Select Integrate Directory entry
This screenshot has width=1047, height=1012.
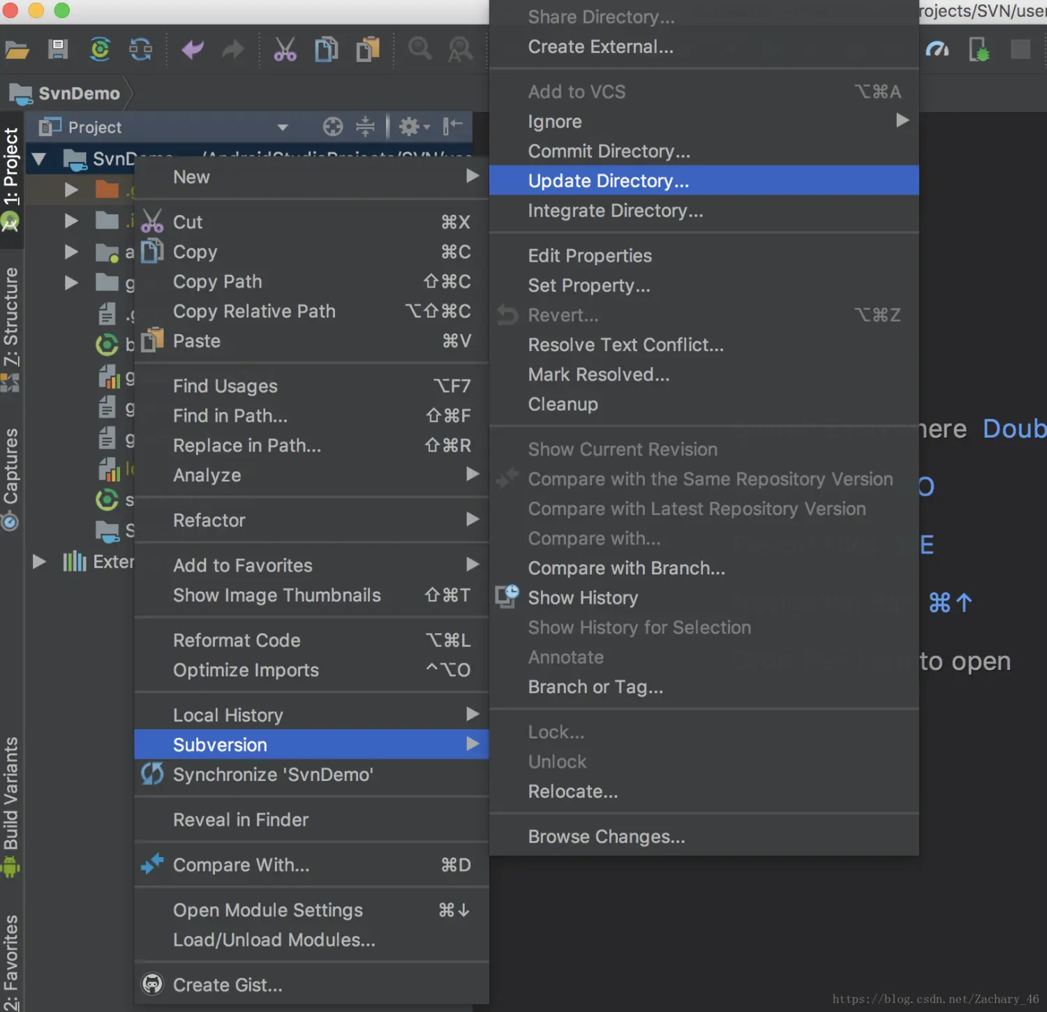click(x=704, y=211)
